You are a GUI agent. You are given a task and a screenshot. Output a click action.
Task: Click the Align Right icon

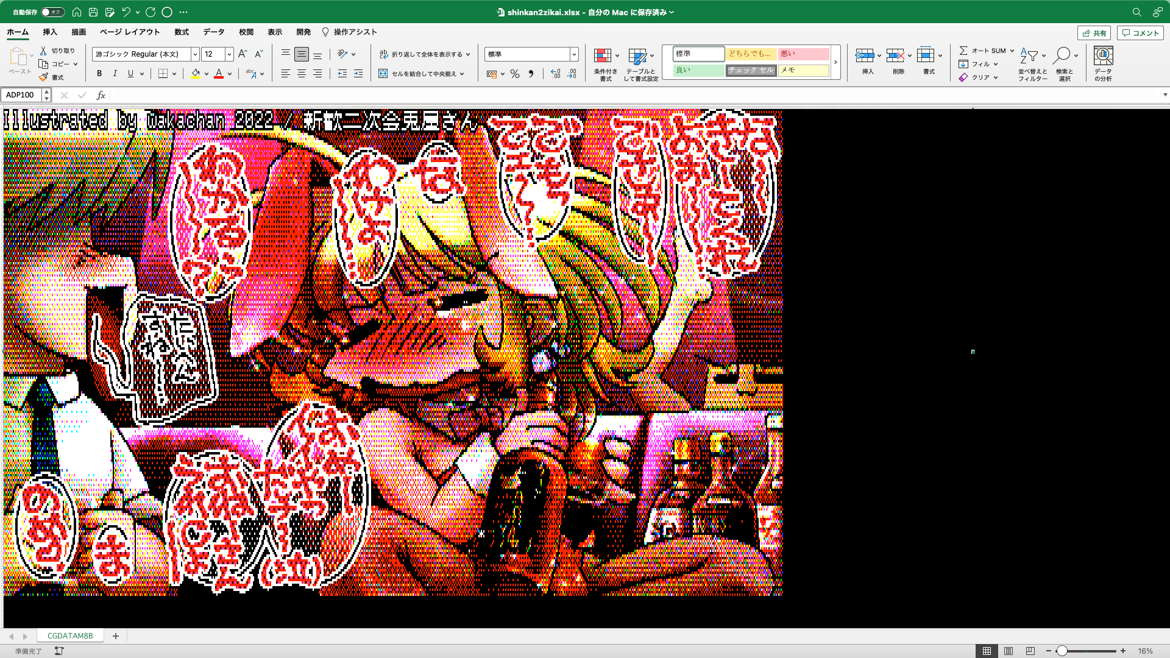(317, 74)
